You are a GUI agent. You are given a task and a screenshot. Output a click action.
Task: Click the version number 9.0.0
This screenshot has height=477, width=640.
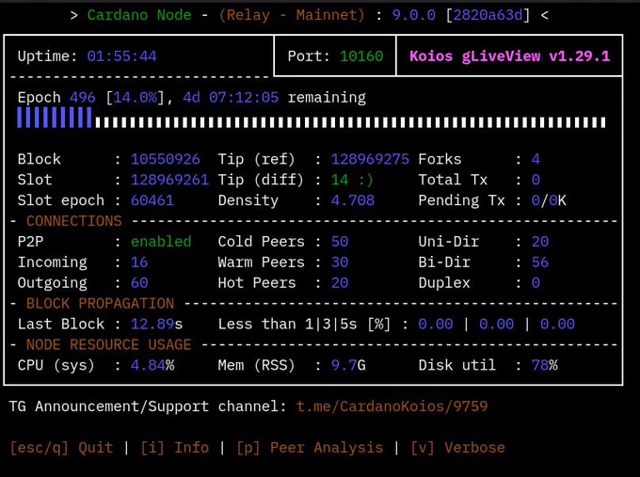413,15
